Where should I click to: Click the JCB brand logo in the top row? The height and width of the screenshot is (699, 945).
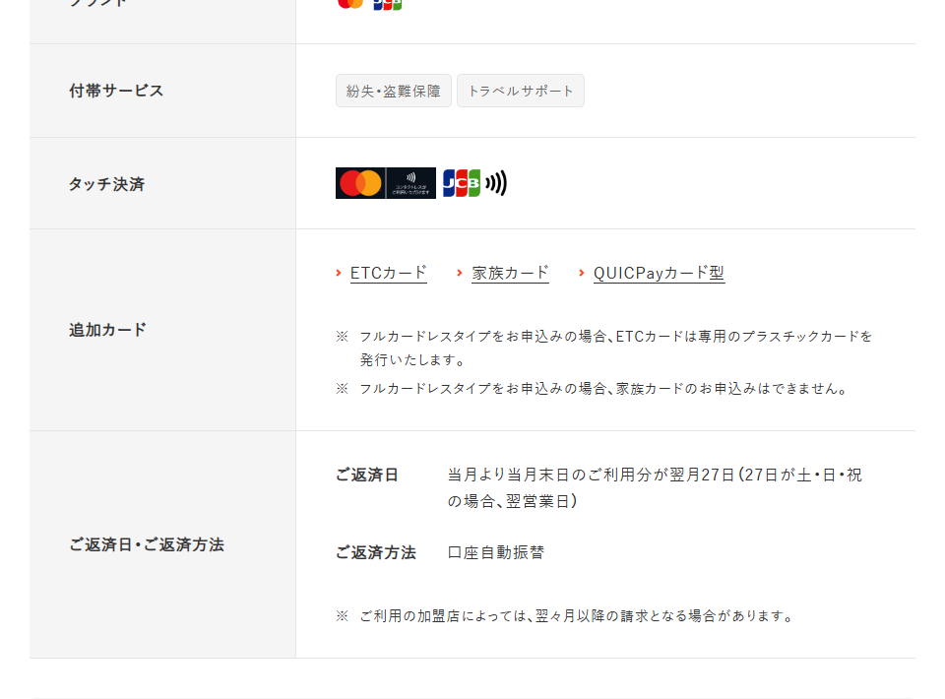click(x=388, y=4)
